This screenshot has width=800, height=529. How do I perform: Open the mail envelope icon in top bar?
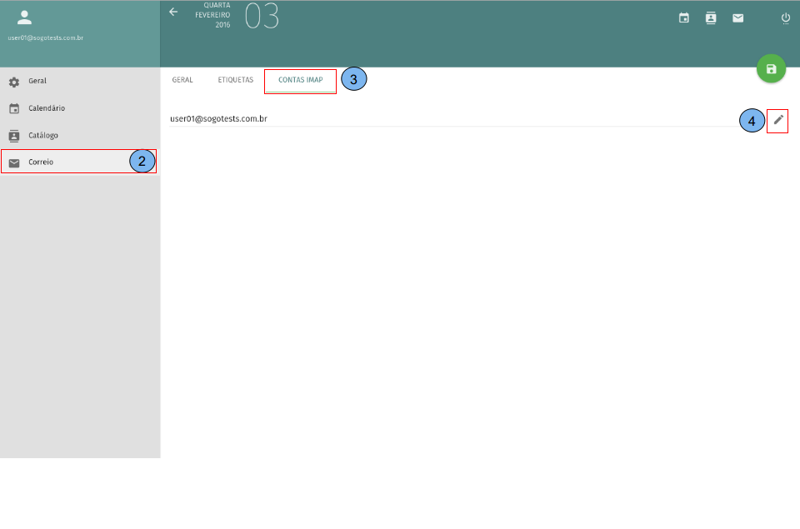(x=737, y=17)
